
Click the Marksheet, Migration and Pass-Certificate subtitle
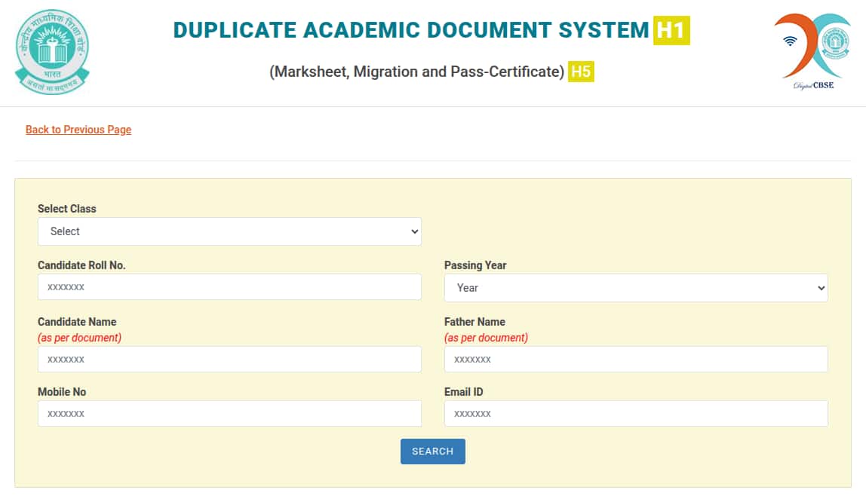point(417,72)
